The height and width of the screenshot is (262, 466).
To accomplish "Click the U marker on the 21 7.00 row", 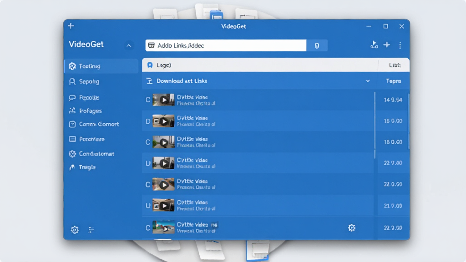I will coord(148,206).
